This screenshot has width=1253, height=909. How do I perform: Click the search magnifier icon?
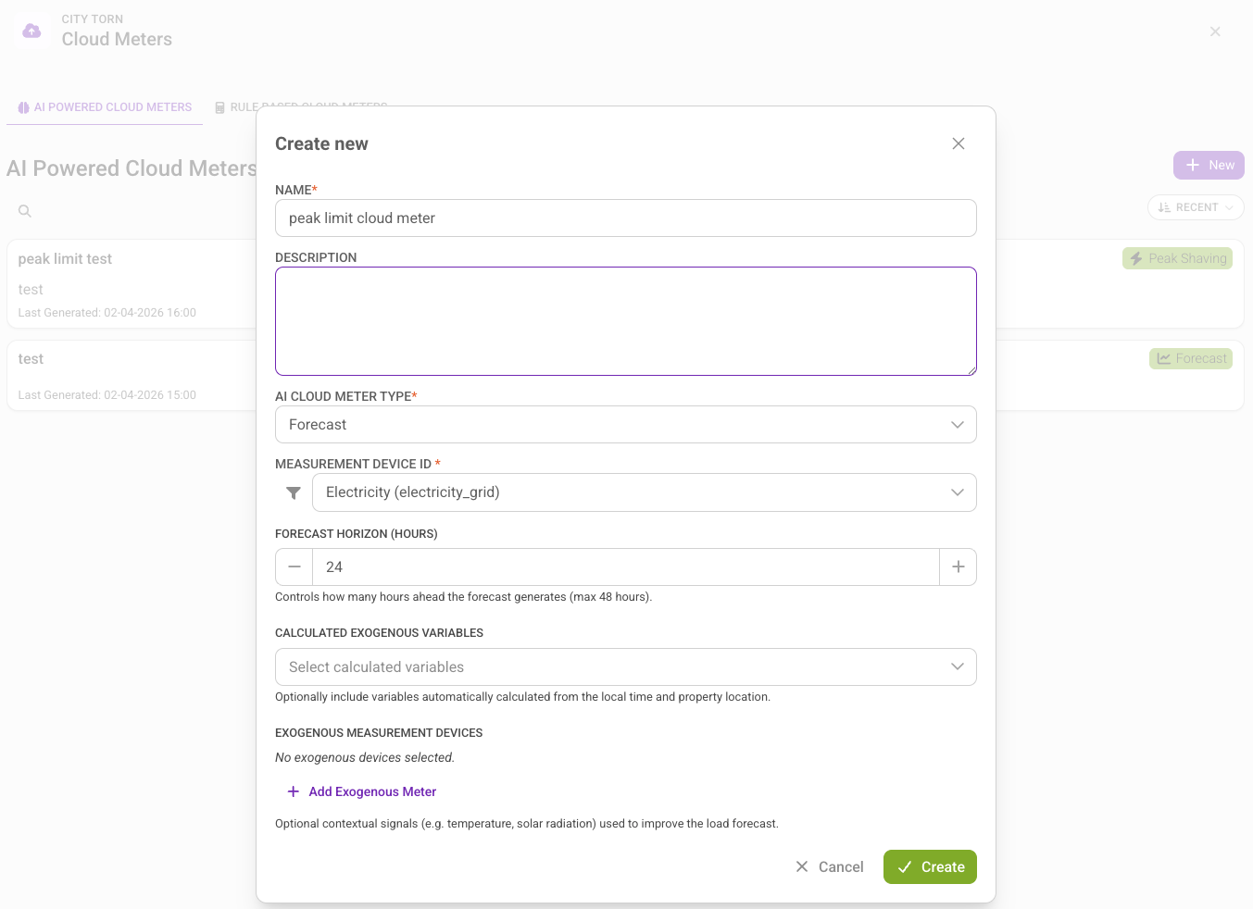tap(24, 210)
